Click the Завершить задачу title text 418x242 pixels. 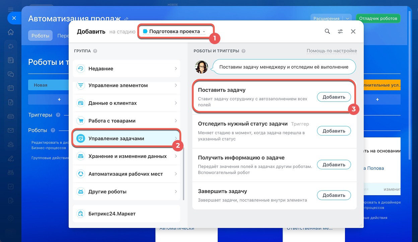[222, 192]
